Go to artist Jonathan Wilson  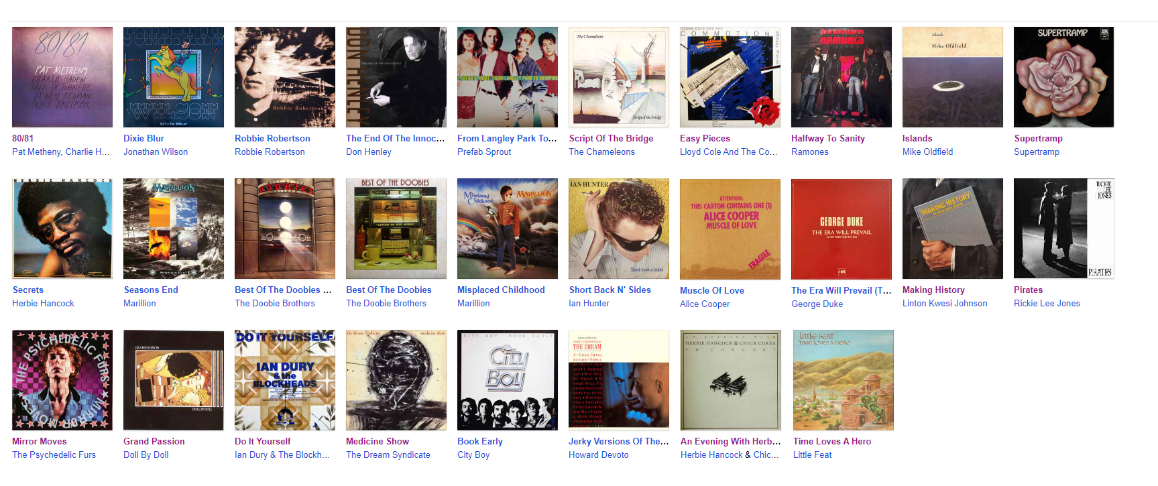coord(156,151)
